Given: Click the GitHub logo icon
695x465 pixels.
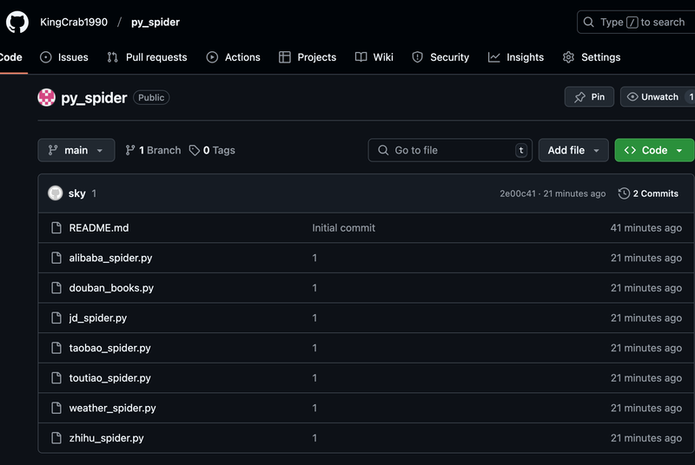Looking at the screenshot, I should point(17,22).
